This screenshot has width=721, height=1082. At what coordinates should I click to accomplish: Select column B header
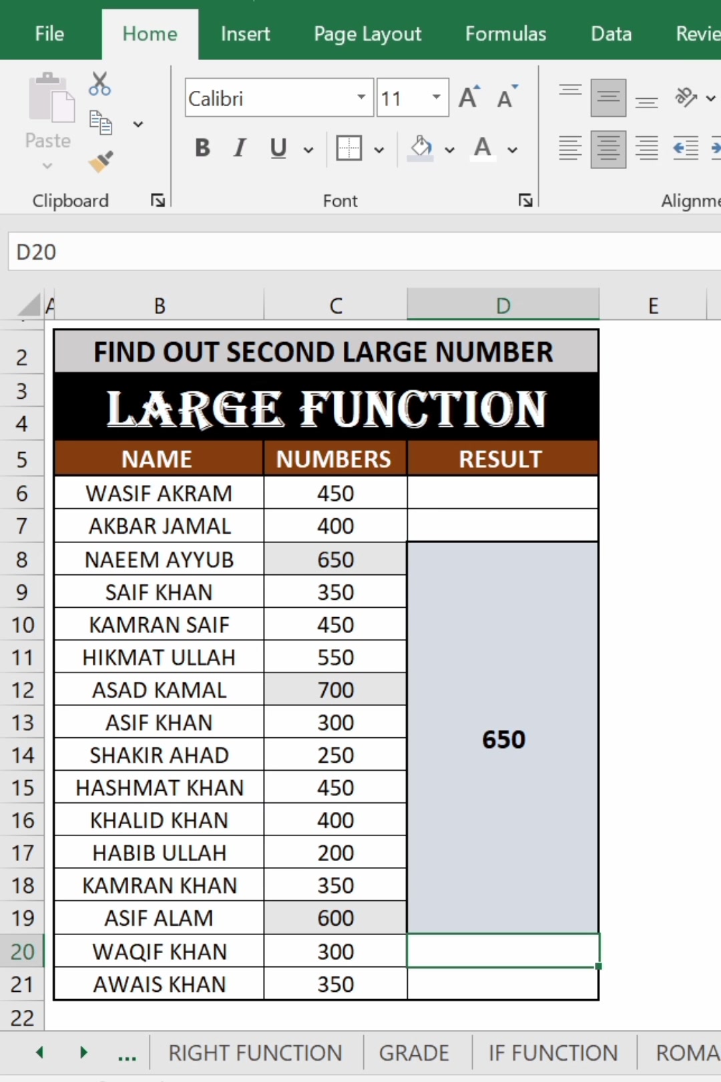coord(160,305)
